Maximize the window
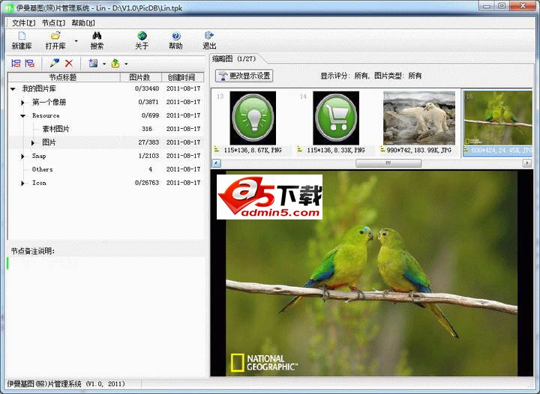 pos(502,6)
